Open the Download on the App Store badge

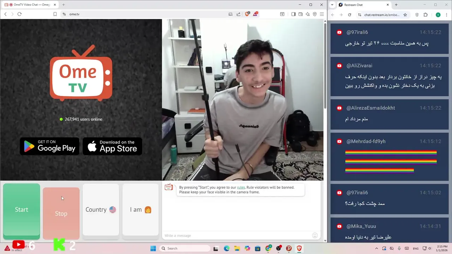112,146
